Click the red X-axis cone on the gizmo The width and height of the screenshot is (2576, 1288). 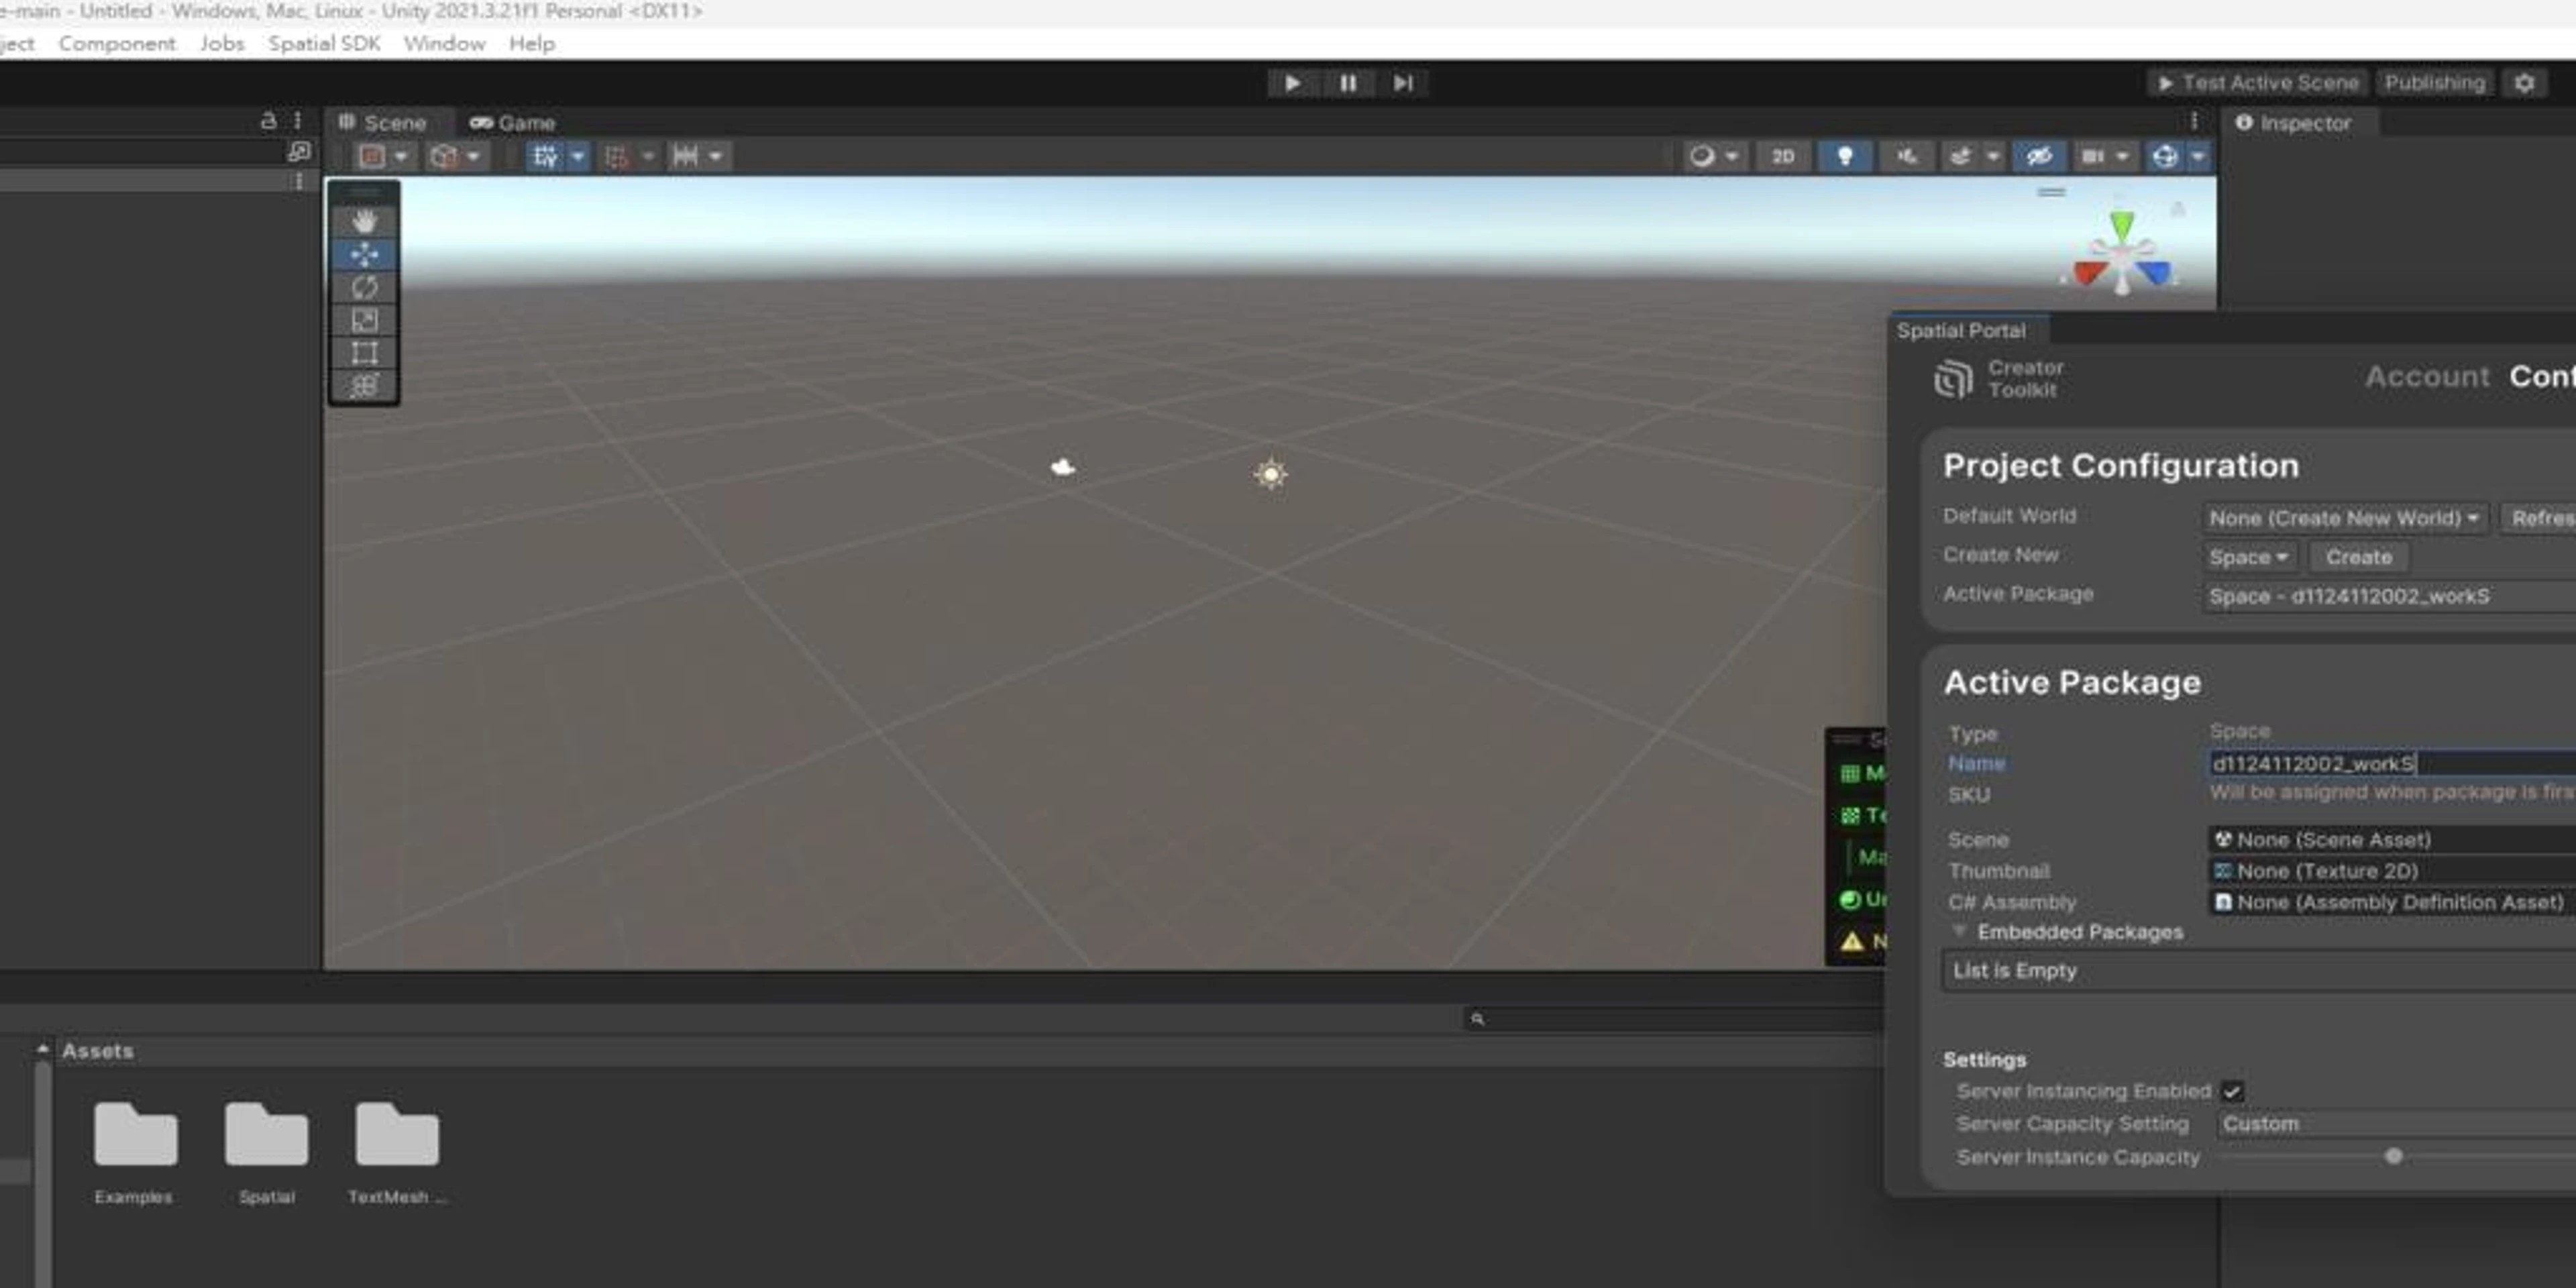2089,272
